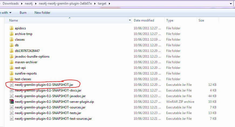
Task: Click the apidocs folder icon
Action: [11, 28]
